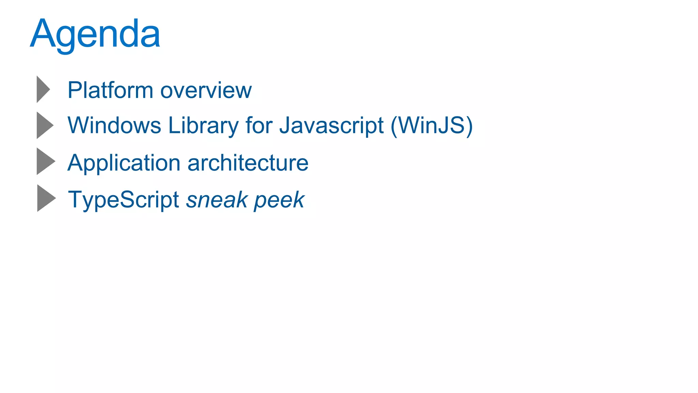This screenshot has height=393, width=698.
Task: Select the arrow bullet beside Application architecture
Action: (45, 161)
